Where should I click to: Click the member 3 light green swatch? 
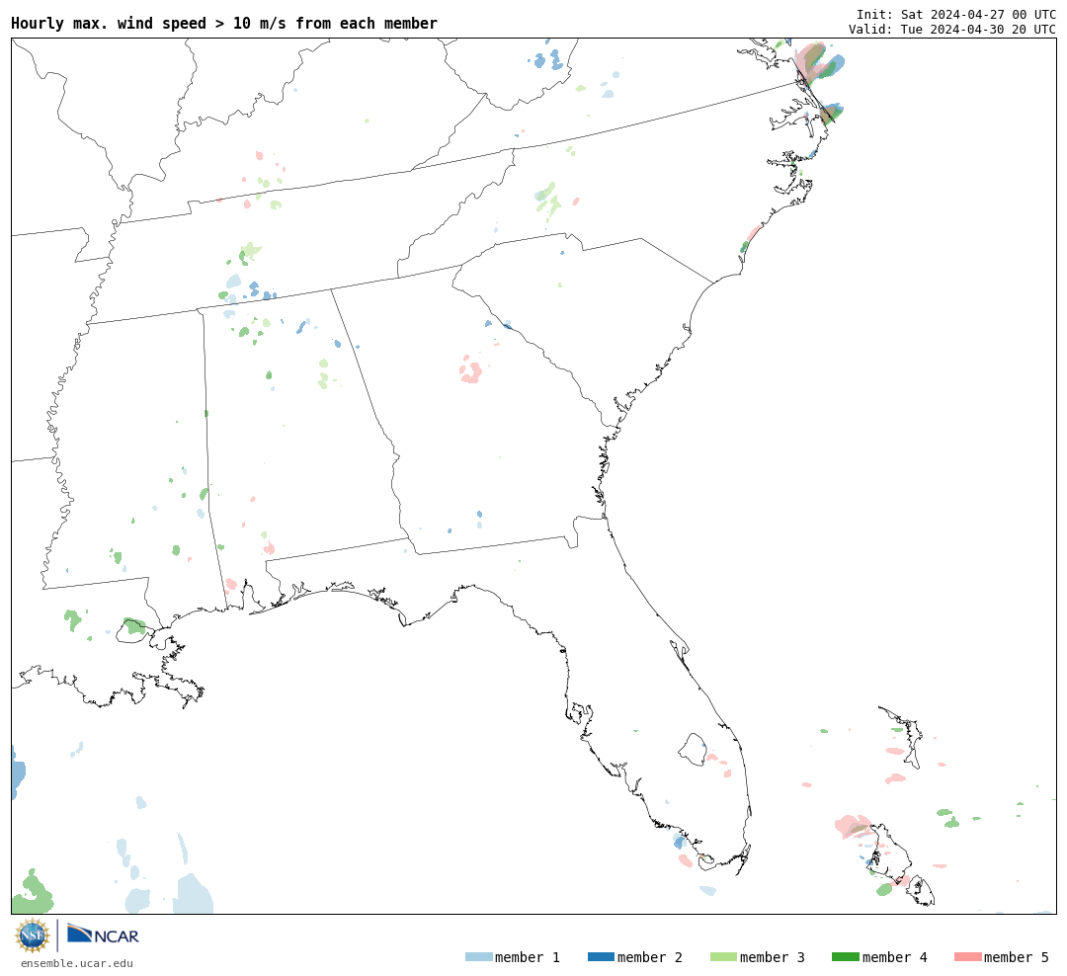(x=723, y=957)
